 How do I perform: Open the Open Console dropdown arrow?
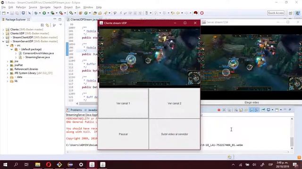pos(281,110)
